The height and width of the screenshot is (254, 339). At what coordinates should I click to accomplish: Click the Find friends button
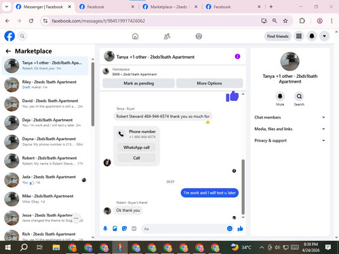(x=278, y=36)
